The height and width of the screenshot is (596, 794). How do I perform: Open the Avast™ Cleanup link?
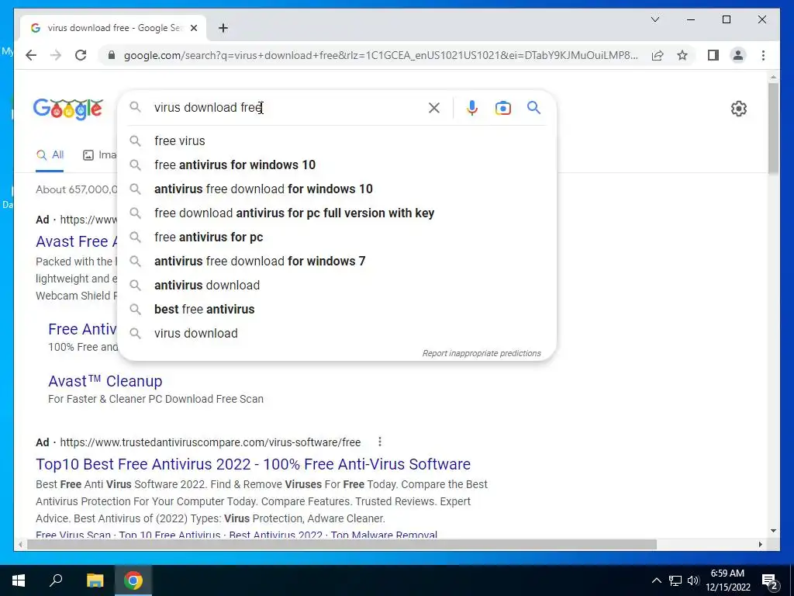(x=105, y=381)
